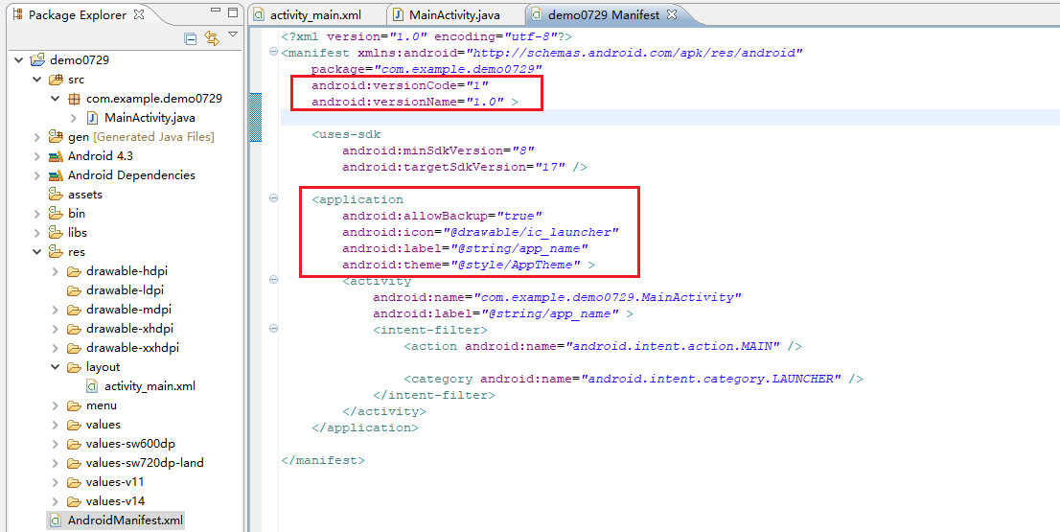Click the AndroidManifest.xml file icon in tree

57,520
